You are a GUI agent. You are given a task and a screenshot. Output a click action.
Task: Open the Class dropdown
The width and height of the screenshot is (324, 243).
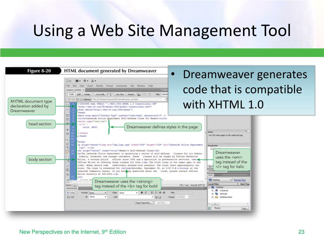[x=128, y=193]
